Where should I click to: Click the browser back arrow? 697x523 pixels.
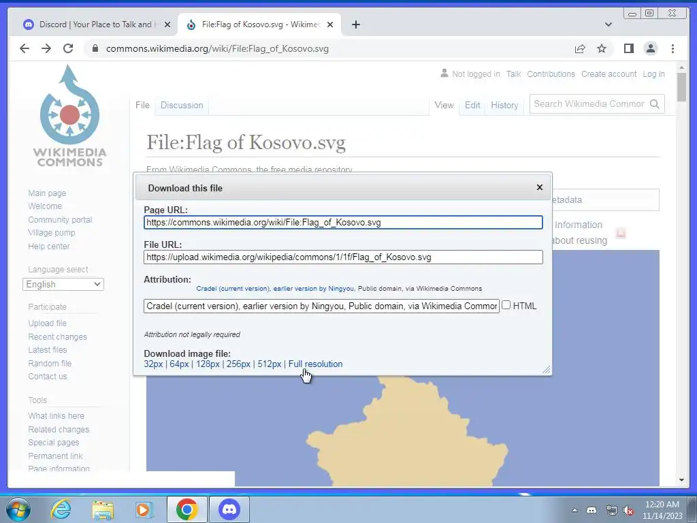[25, 48]
